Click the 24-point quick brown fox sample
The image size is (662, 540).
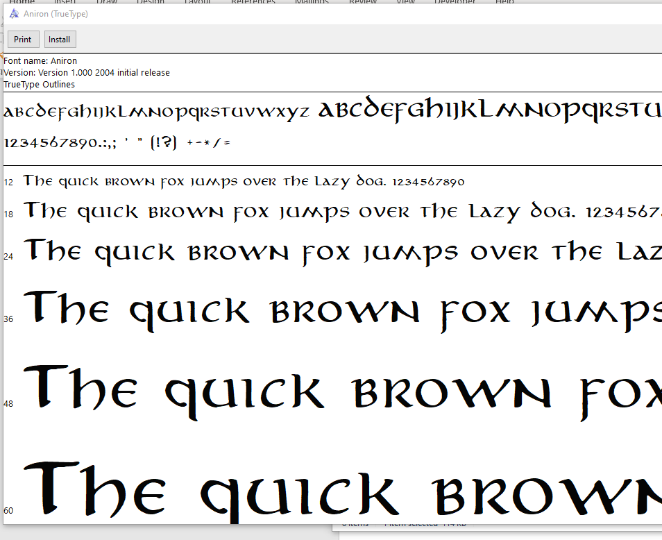[342, 252]
